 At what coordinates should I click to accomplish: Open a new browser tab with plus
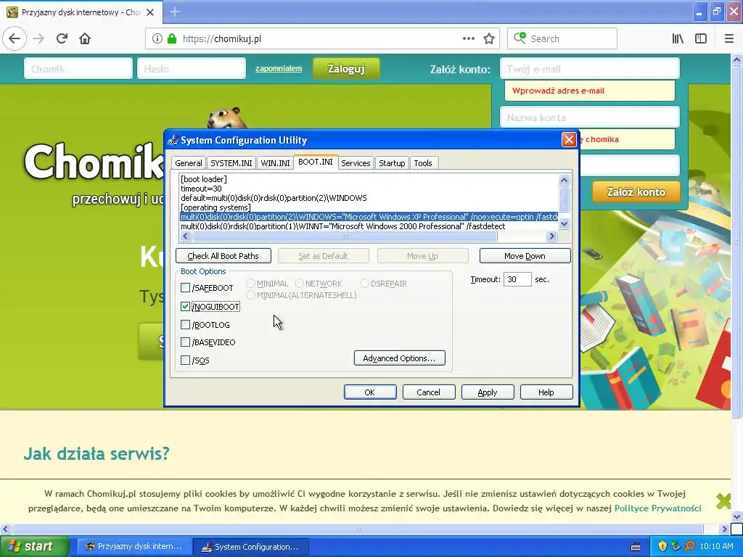(174, 12)
